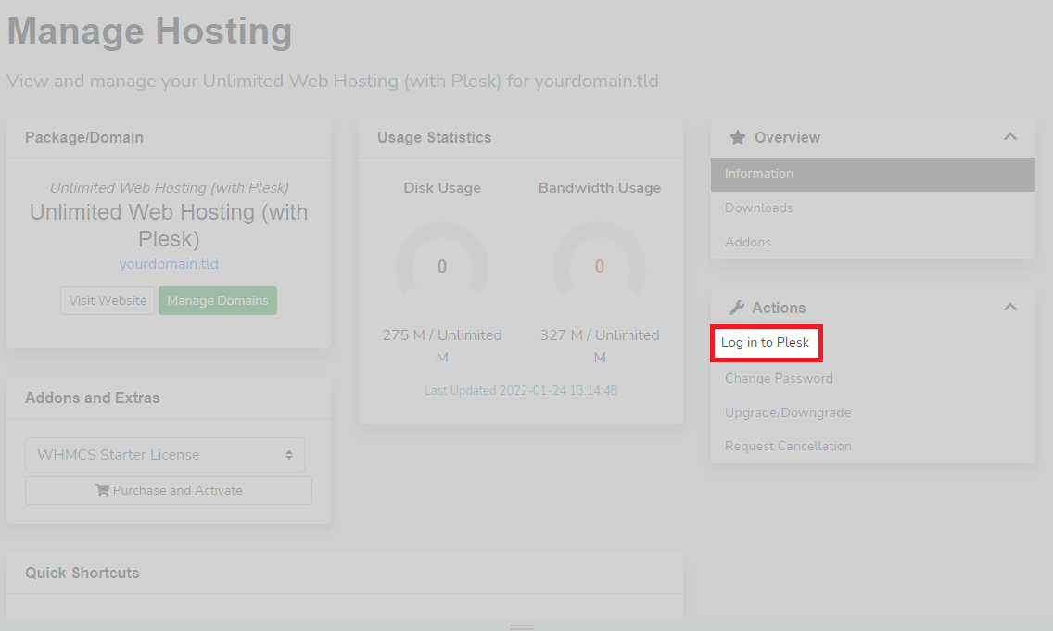The width and height of the screenshot is (1053, 631).
Task: Collapse the Actions panel using its chevron
Action: click(1009, 306)
